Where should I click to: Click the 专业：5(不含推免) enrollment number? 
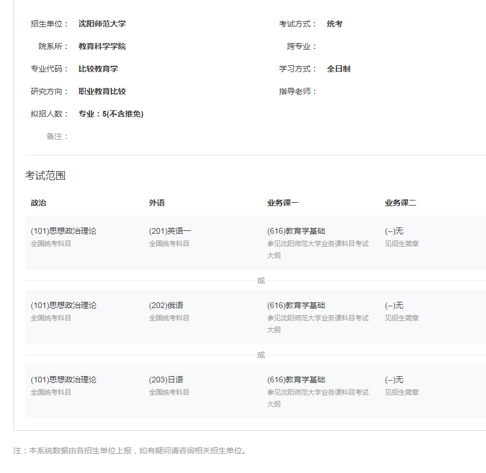pyautogui.click(x=111, y=114)
